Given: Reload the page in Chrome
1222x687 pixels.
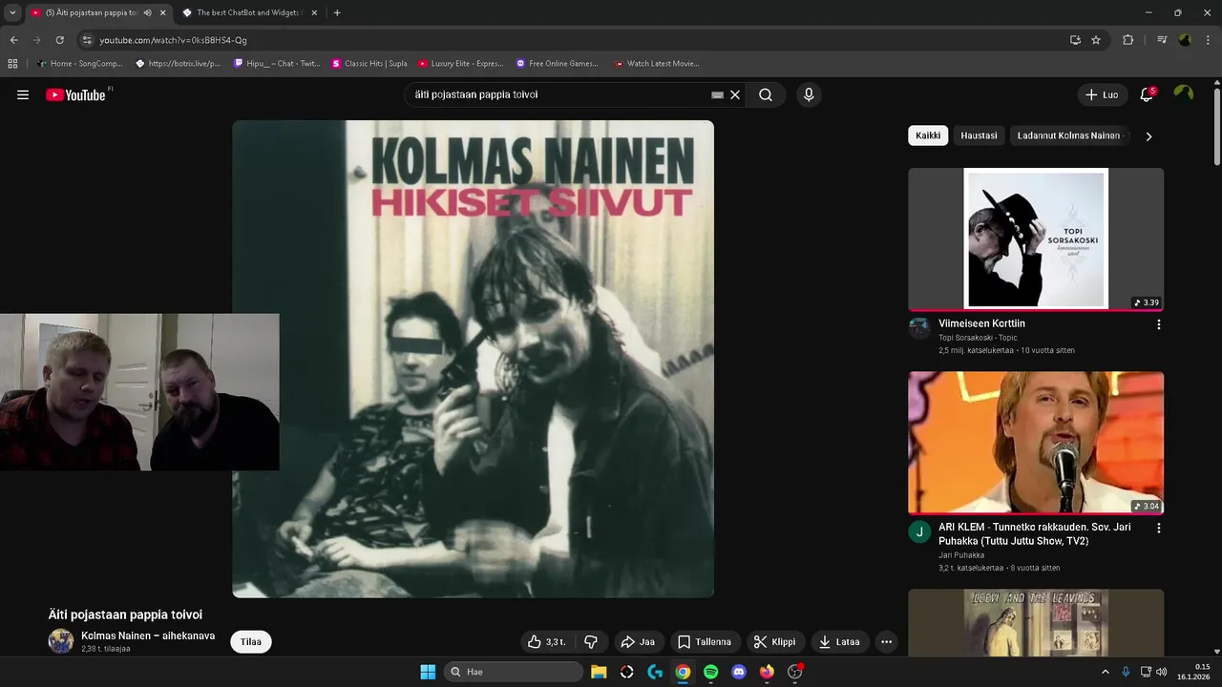Looking at the screenshot, I should coord(59,40).
